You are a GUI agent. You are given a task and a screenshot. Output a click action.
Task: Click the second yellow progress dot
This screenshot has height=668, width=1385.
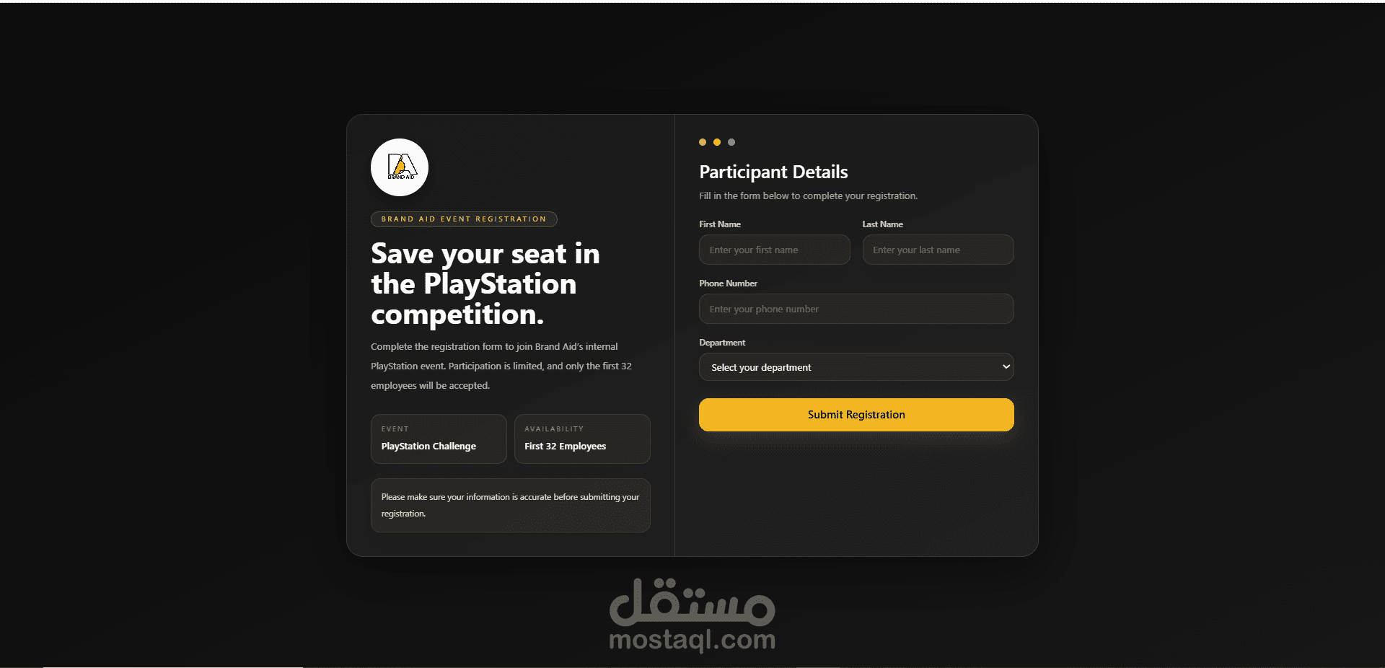pyautogui.click(x=717, y=142)
